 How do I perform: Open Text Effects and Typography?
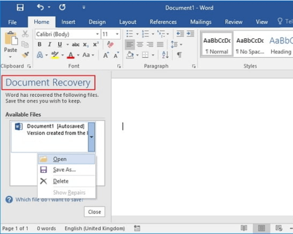click(40, 55)
